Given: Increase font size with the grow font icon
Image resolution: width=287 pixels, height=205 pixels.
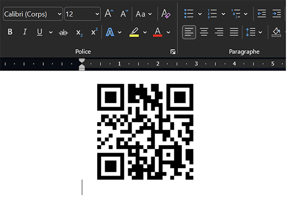Looking at the screenshot, I should [109, 14].
